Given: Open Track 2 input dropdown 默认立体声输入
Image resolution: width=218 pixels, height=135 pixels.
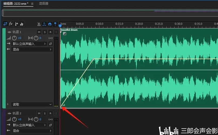Looking at the screenshot, I should [29, 125].
